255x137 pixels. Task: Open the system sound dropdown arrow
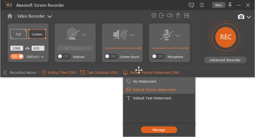132,35
